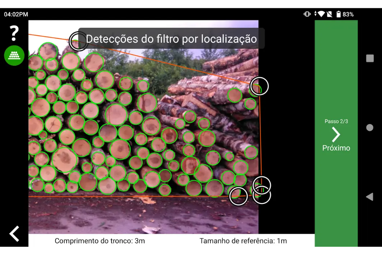Expand the Próximo chevron to proceed

336,135
